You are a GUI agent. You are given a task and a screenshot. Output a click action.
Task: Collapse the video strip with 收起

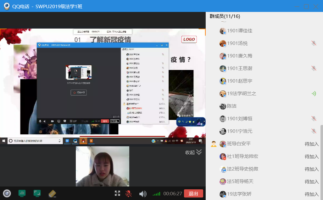(193, 152)
